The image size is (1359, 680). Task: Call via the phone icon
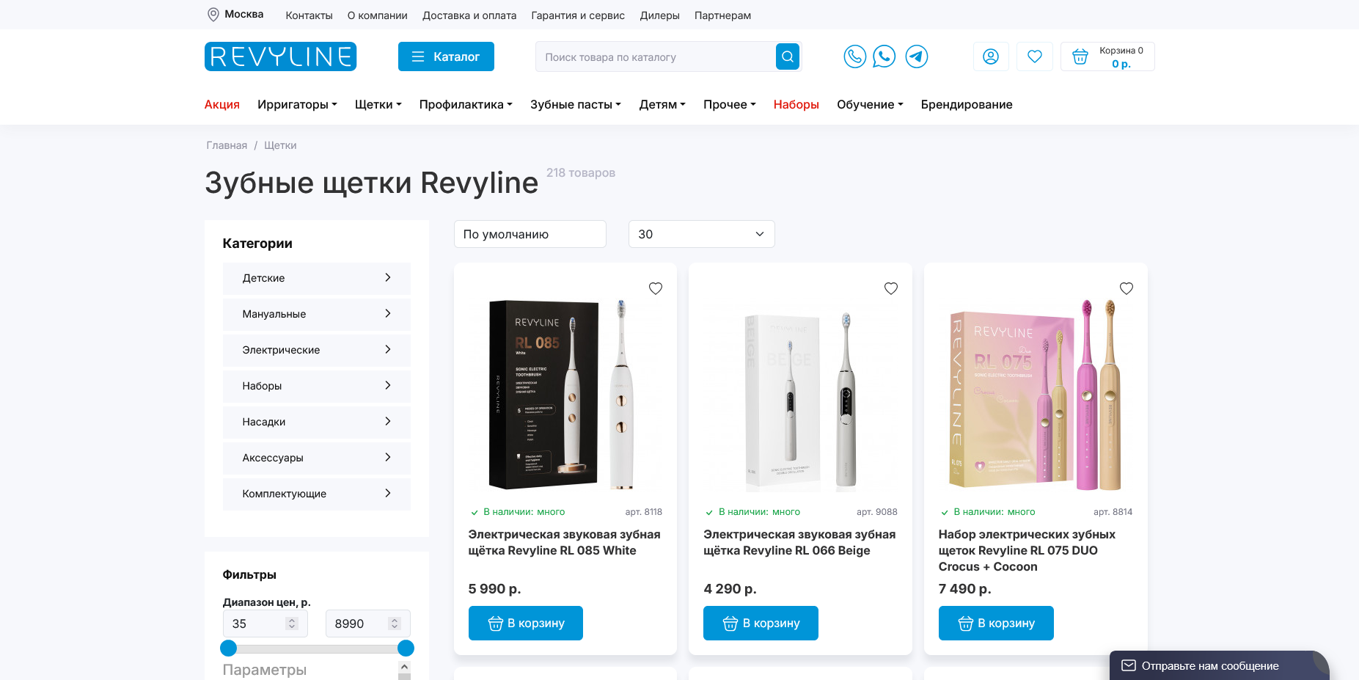click(x=854, y=56)
